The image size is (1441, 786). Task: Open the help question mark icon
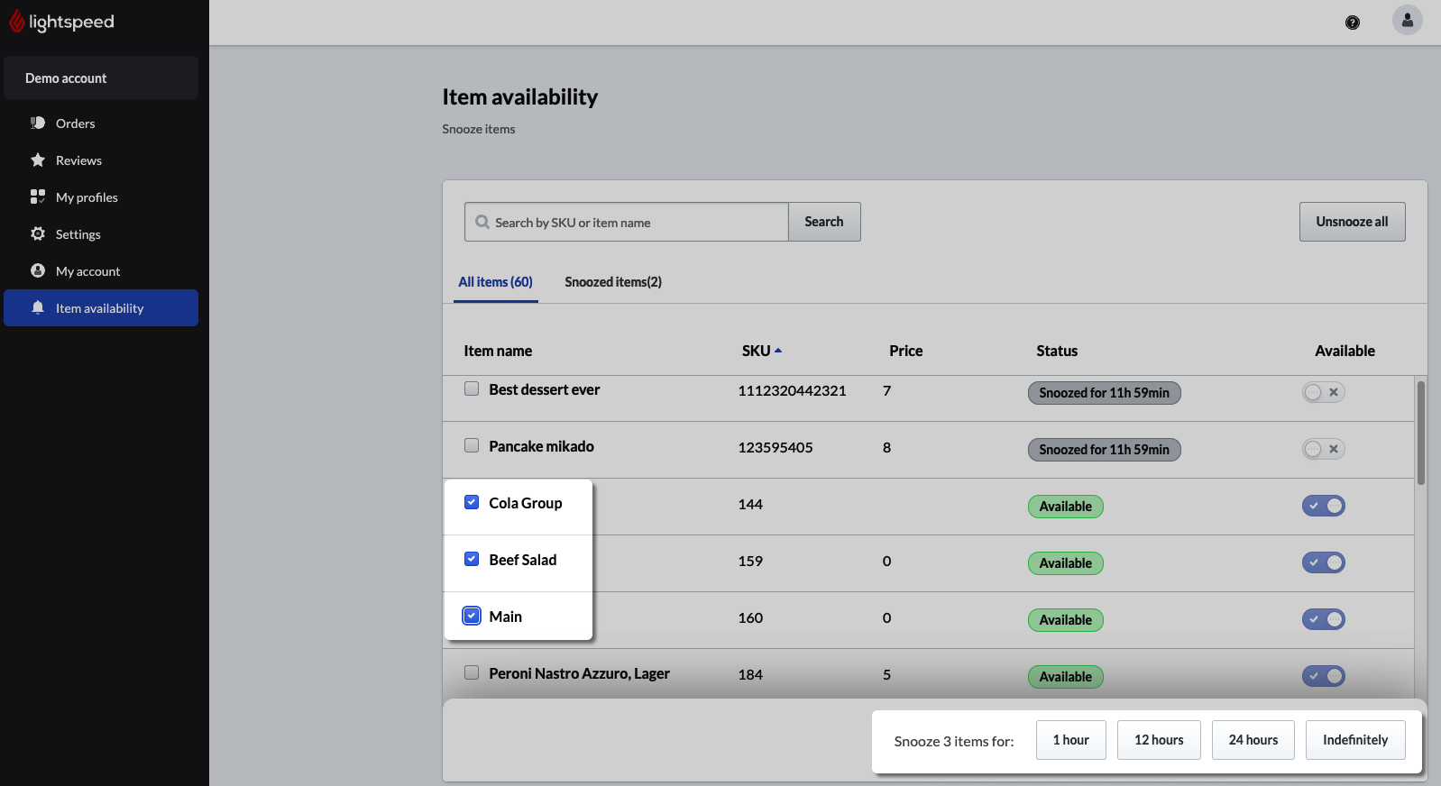pyautogui.click(x=1352, y=23)
